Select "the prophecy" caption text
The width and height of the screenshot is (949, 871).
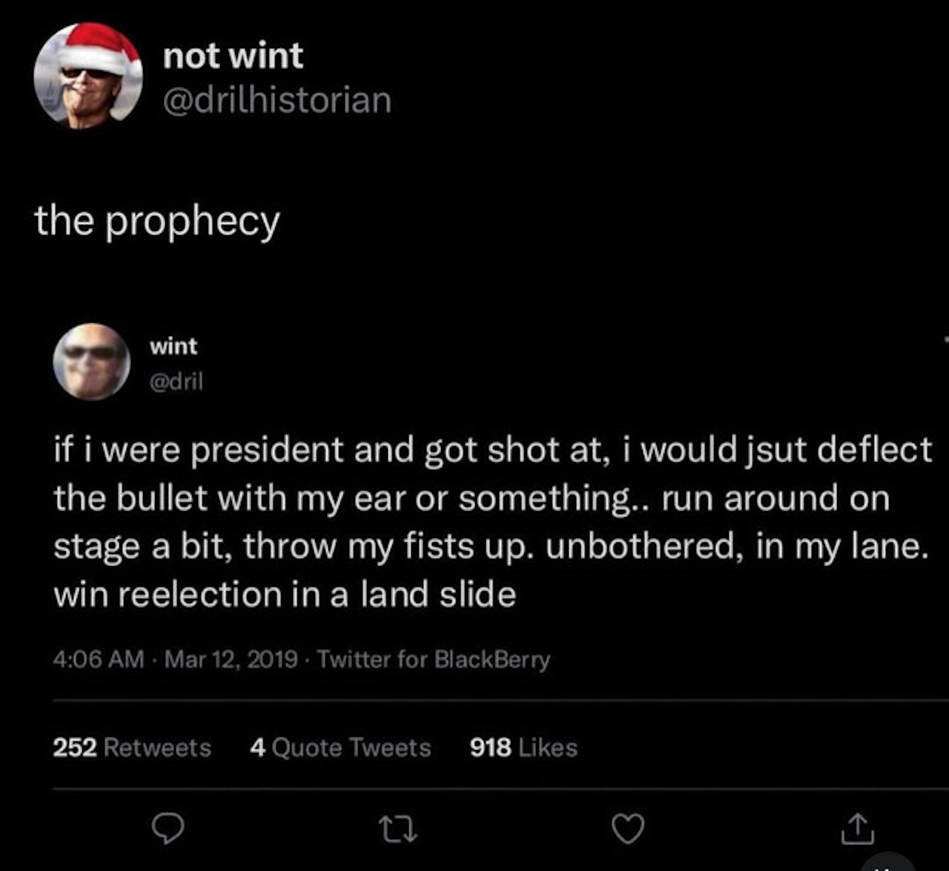tap(157, 222)
